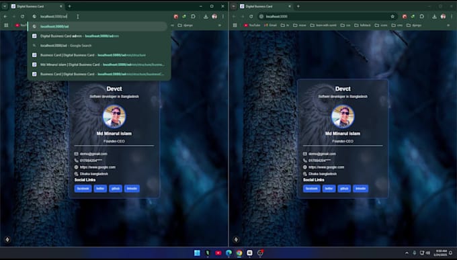Open tab search dropdown in right window
Screen dimensions: 457x260
click(233, 6)
